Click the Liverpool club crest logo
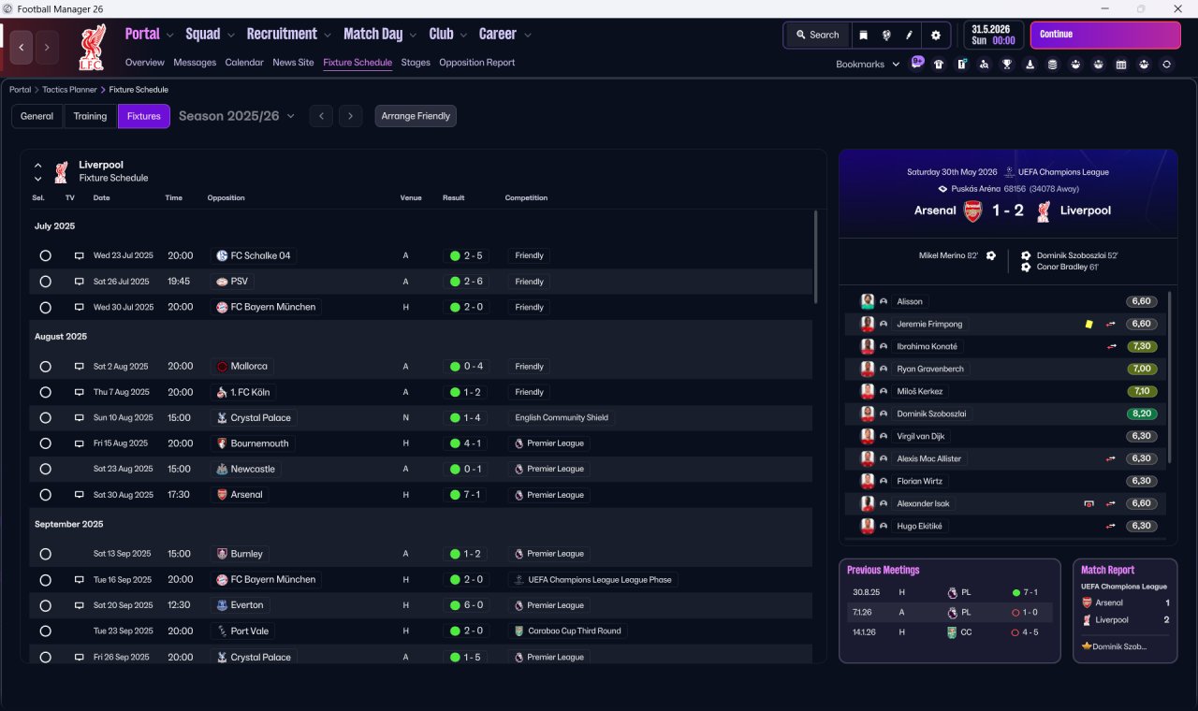This screenshot has width=1198, height=711. [x=92, y=47]
